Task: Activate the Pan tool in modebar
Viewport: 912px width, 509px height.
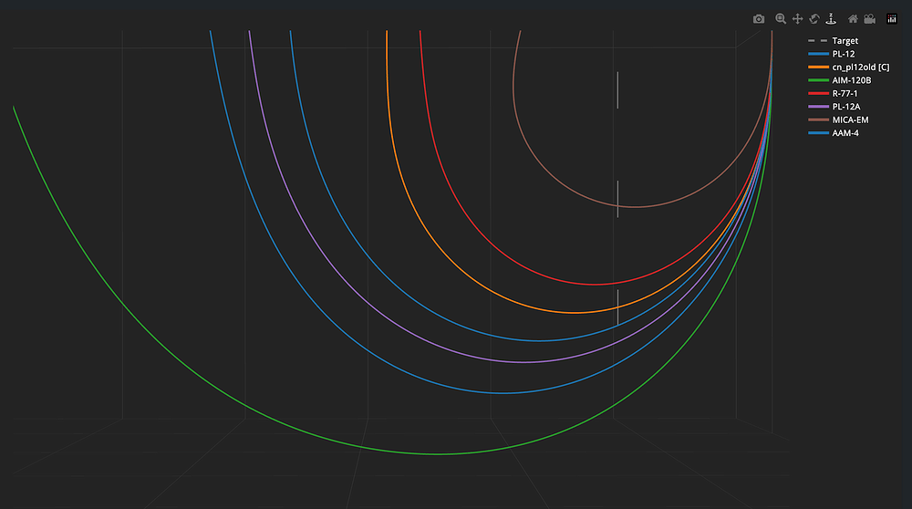Action: tap(797, 19)
